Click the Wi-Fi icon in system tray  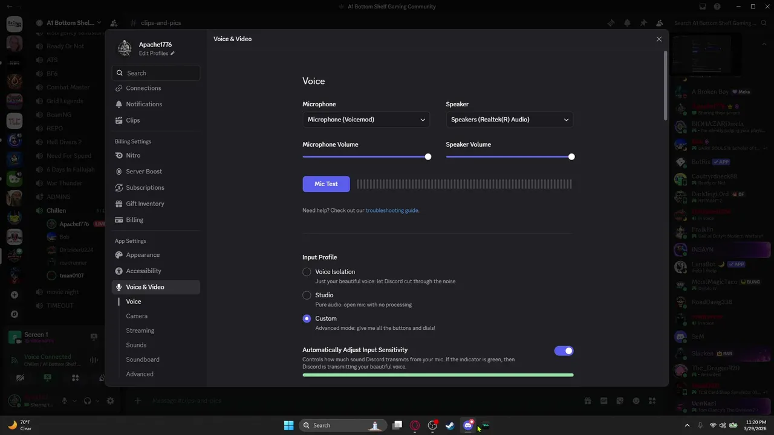(x=713, y=425)
